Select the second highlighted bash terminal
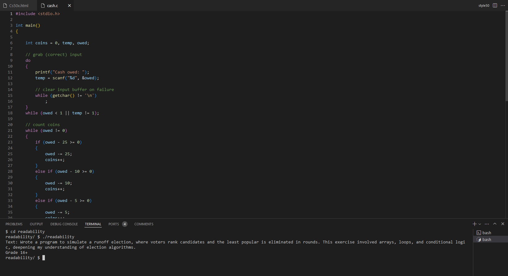 pyautogui.click(x=490, y=239)
